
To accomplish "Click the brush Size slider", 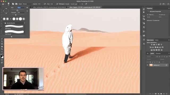I will (18, 10).
